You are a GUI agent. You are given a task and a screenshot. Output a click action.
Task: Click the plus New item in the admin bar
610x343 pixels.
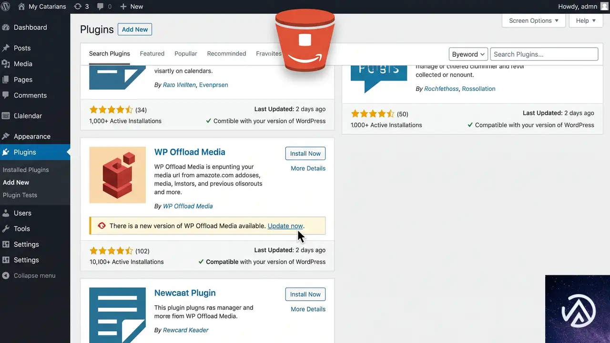point(132,7)
